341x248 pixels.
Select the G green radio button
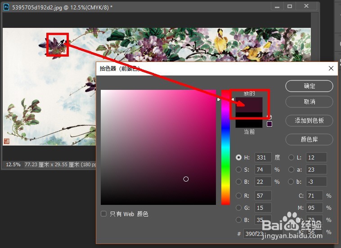coord(238,208)
